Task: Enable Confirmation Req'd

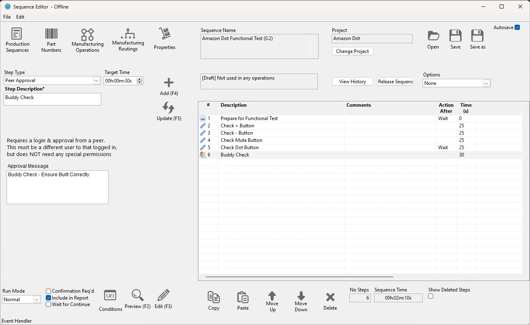Action: point(49,291)
